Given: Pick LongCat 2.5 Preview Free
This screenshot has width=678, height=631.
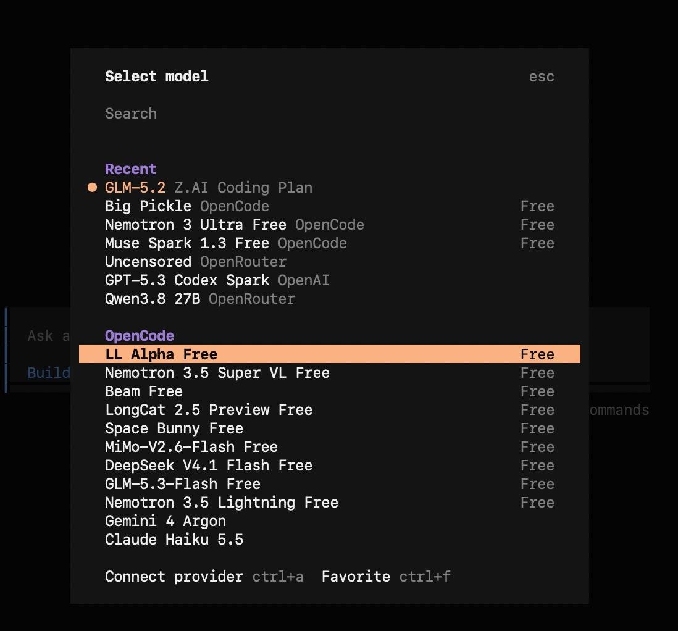Looking at the screenshot, I should coord(330,410).
